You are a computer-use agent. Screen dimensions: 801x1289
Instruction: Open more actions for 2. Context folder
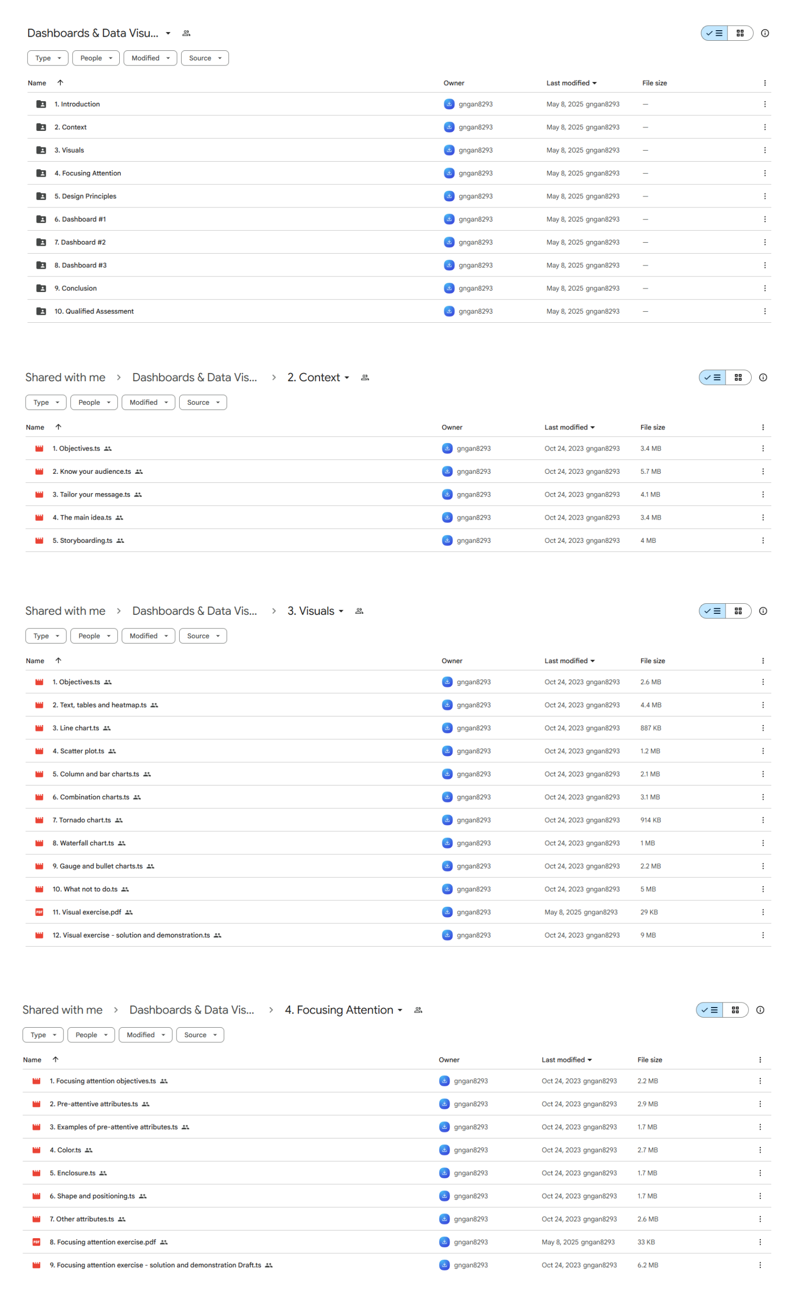(764, 127)
